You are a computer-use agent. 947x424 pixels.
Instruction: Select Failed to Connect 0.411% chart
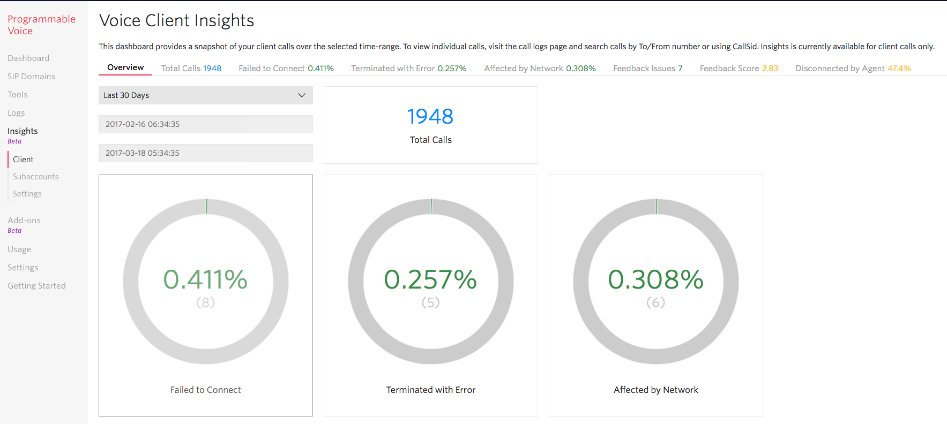click(206, 282)
